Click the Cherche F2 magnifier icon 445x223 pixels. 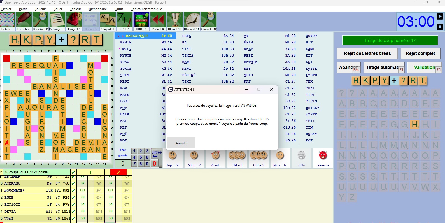click(40, 20)
